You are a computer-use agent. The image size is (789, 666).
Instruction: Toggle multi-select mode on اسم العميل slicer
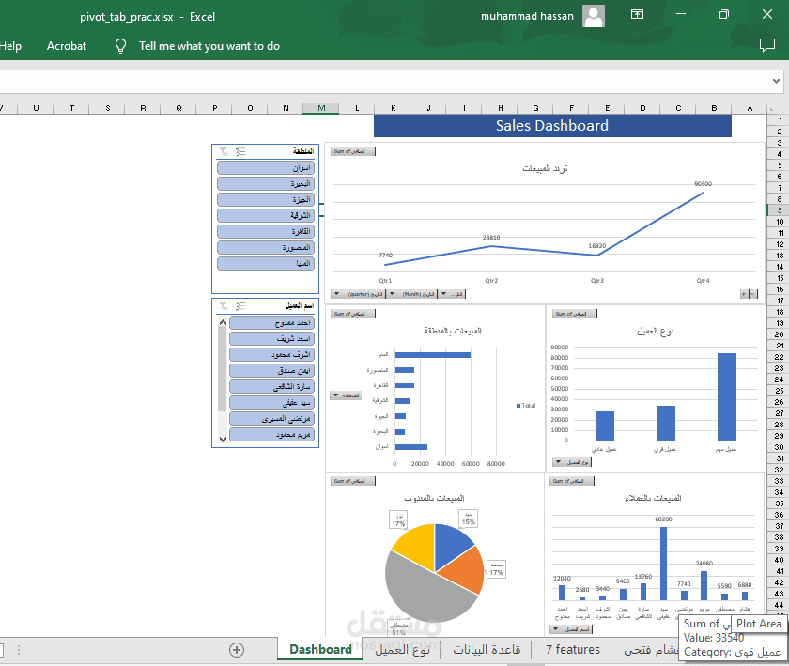click(x=239, y=307)
